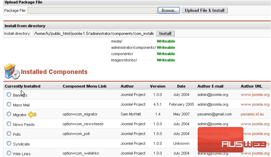
Task: Click Upload File & Install button
Action: 204,10
